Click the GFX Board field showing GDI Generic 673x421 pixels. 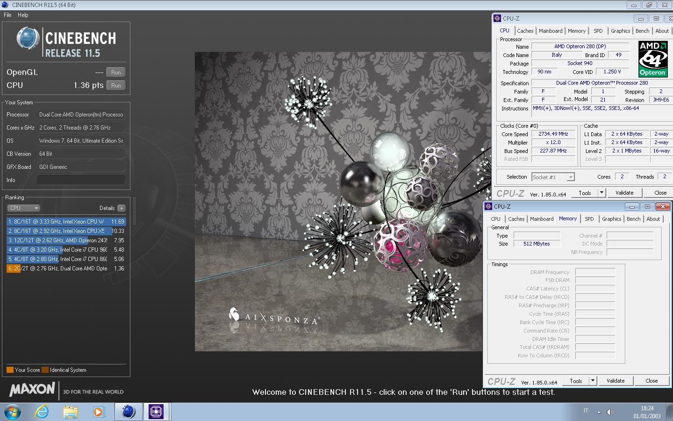coord(81,167)
